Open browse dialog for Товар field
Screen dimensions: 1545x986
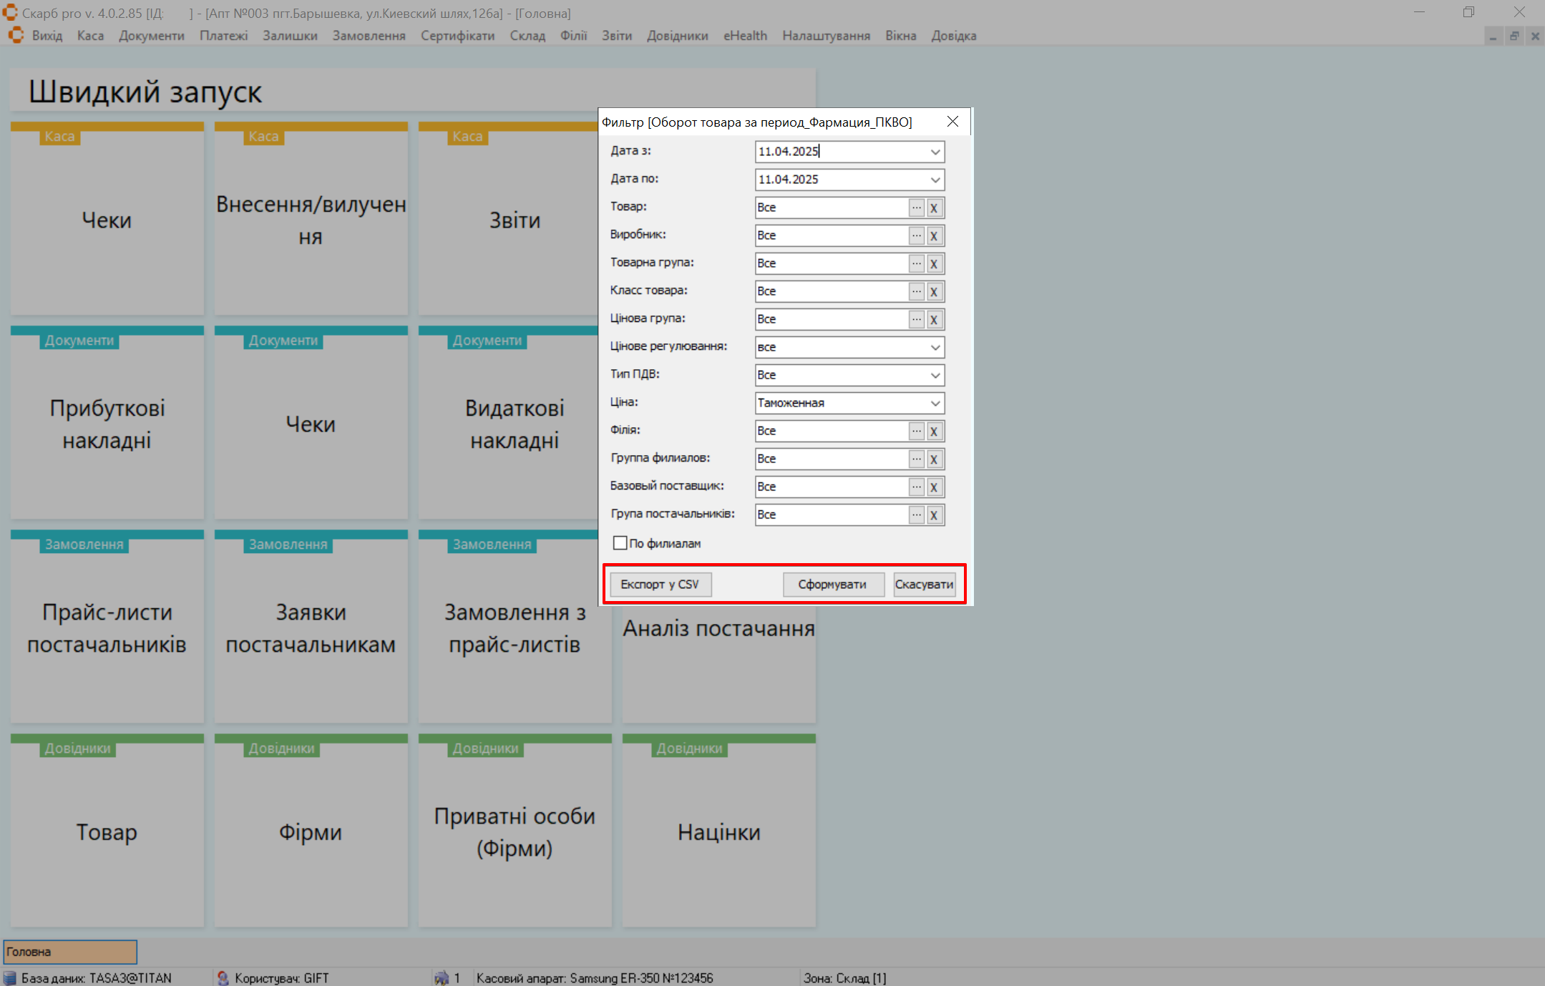pos(916,208)
